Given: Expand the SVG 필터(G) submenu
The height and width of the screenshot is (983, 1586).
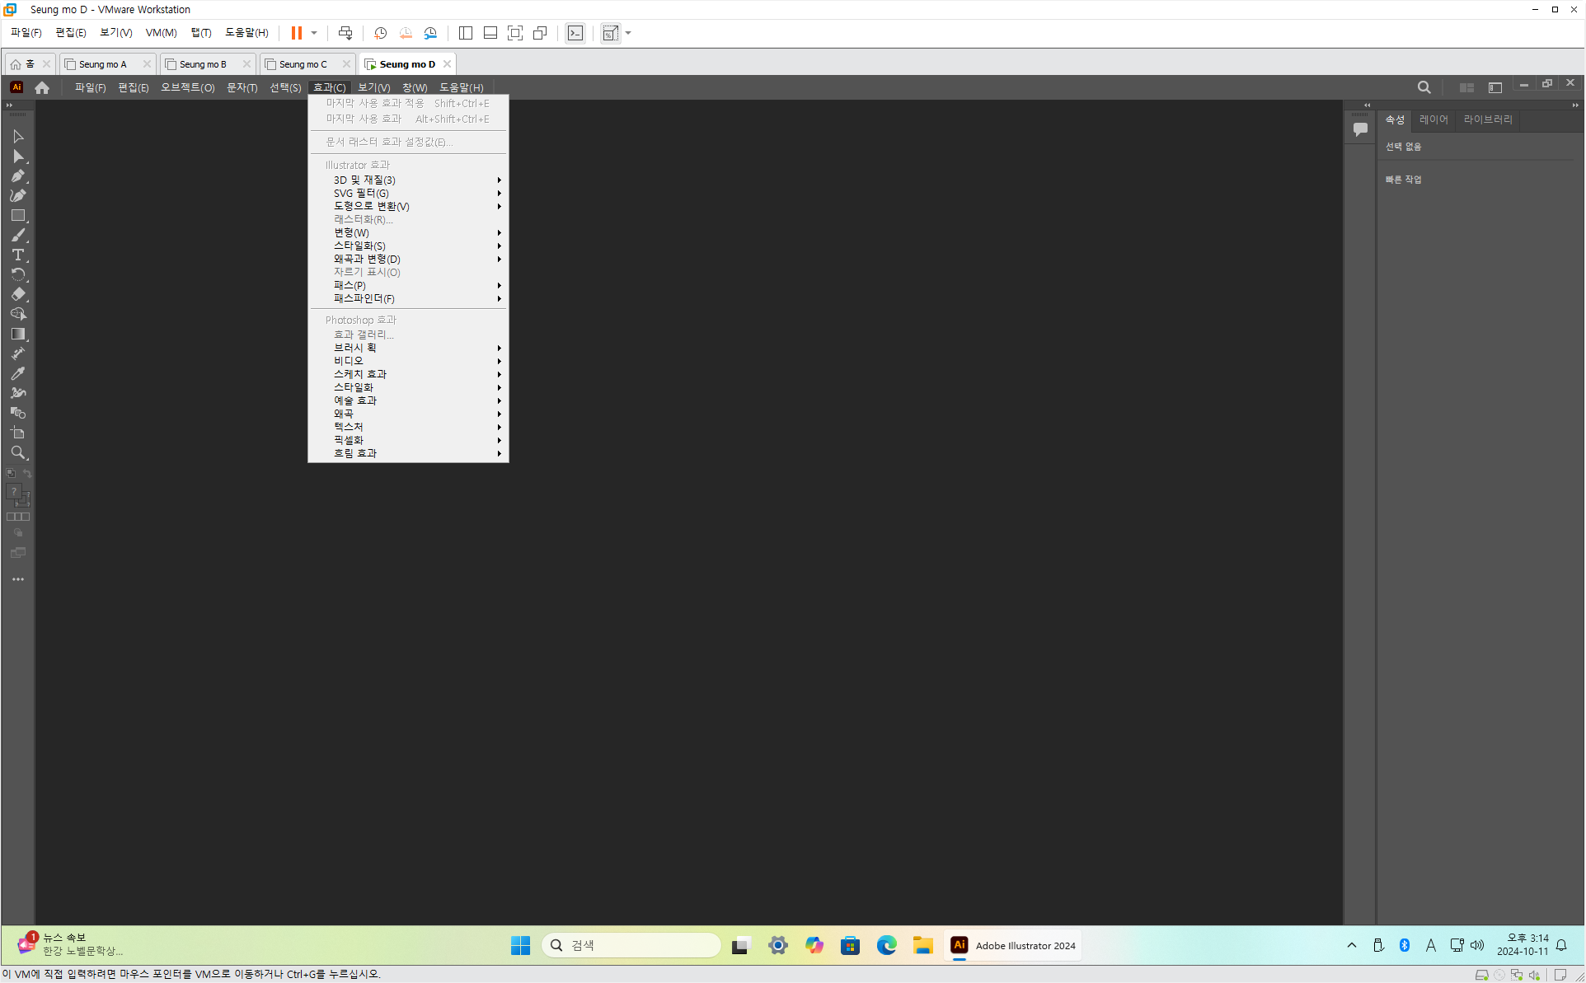Looking at the screenshot, I should point(408,193).
